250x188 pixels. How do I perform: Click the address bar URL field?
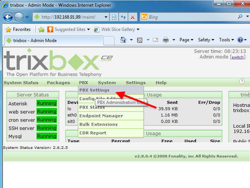coord(68,17)
